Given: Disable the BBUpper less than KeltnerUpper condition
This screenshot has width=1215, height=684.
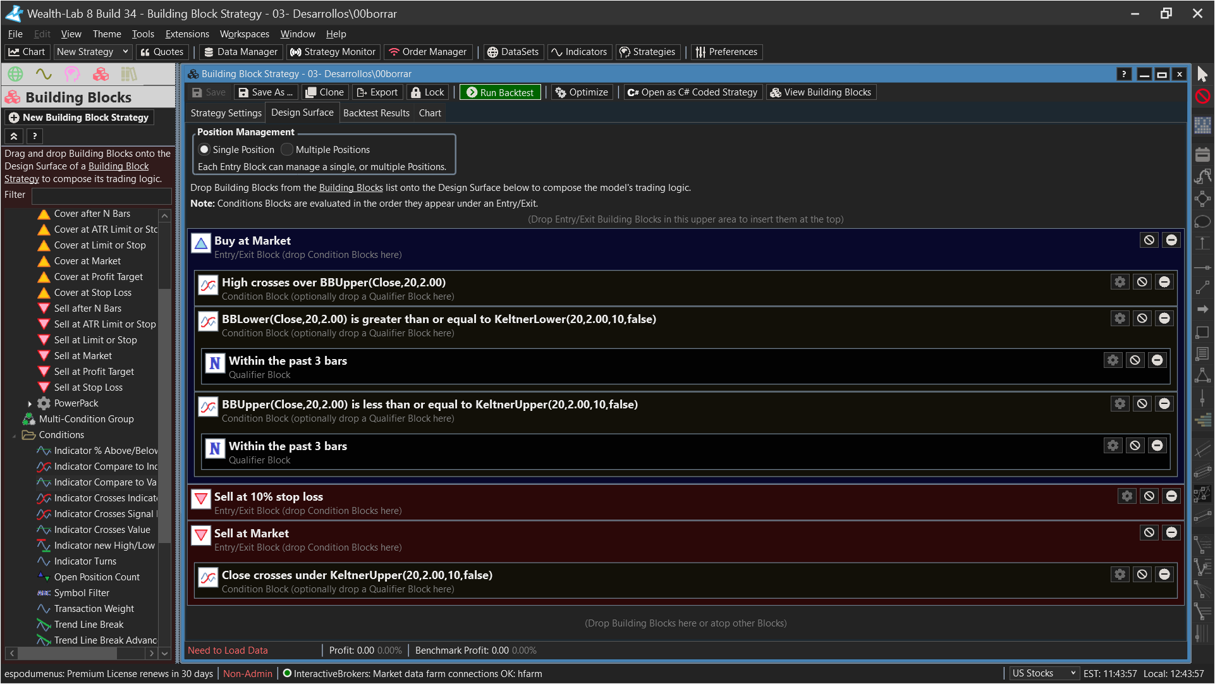Looking at the screenshot, I should coord(1142,404).
